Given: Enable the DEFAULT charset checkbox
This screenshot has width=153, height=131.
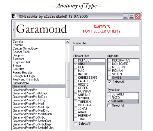Looking at the screenshot, I should [76, 60].
